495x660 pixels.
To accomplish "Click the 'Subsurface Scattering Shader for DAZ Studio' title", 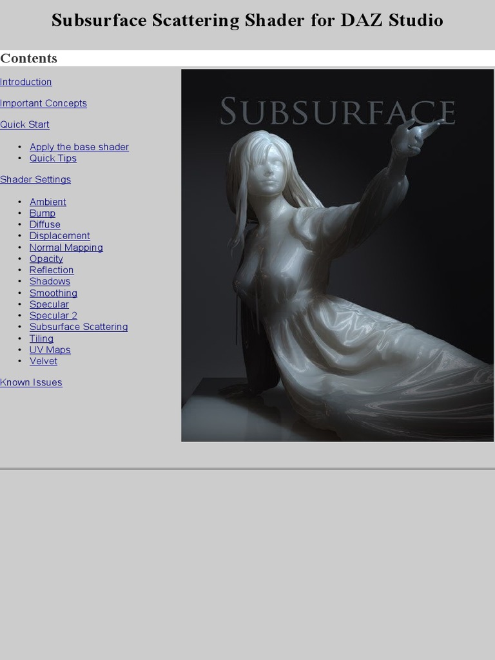I will pos(247,20).
